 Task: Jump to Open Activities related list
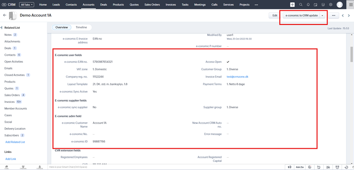pos(14,62)
